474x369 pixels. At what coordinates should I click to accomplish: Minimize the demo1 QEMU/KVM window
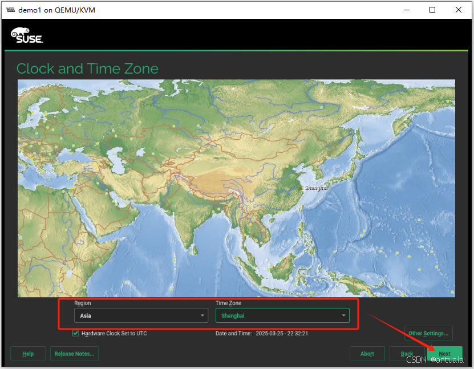click(407, 10)
